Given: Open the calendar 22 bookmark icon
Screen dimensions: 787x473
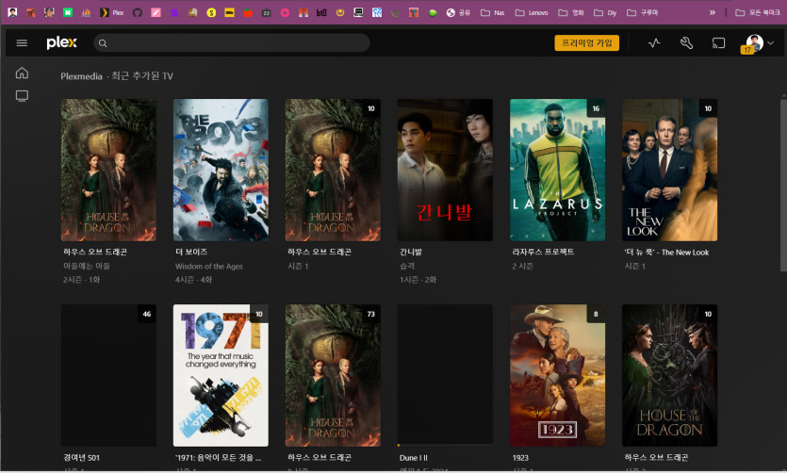Looking at the screenshot, I should point(267,12).
